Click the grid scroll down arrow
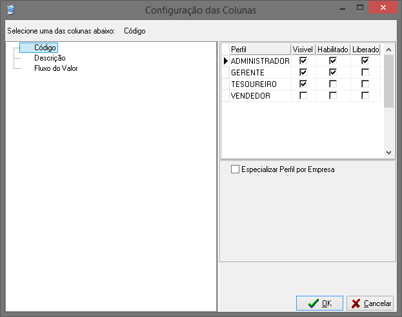The width and height of the screenshot is (402, 317). click(x=388, y=153)
